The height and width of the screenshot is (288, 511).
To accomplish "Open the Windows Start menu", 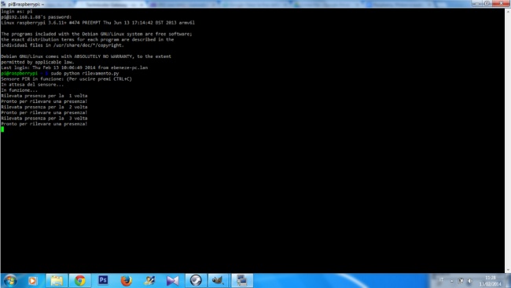I will click(x=9, y=280).
